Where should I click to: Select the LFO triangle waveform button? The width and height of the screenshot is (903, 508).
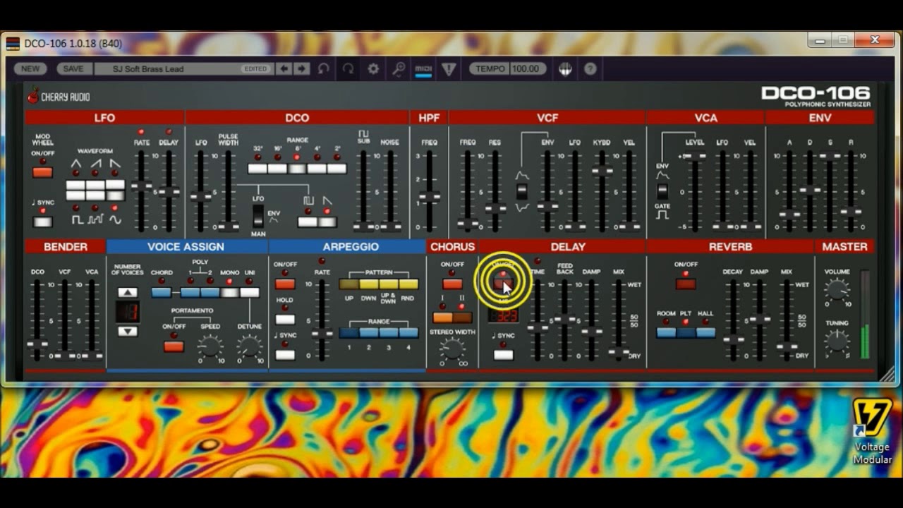point(75,186)
